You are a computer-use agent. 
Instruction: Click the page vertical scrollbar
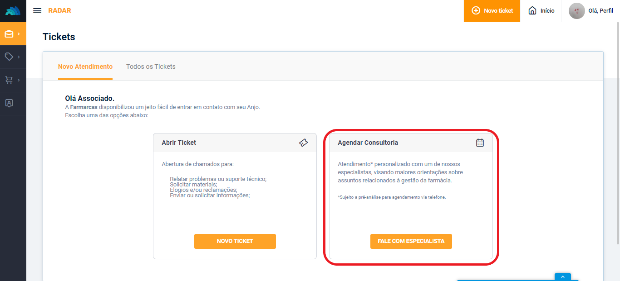[616, 136]
